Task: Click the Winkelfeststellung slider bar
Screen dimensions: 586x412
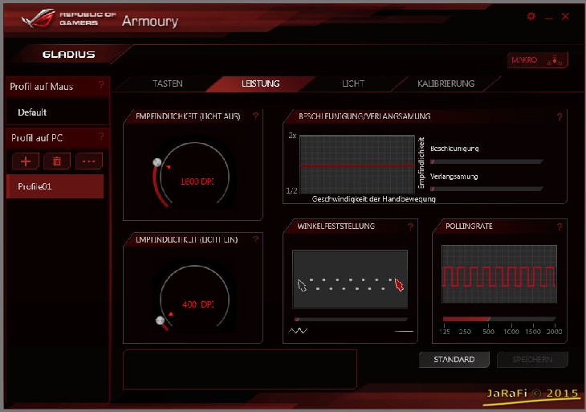Action: pos(351,320)
